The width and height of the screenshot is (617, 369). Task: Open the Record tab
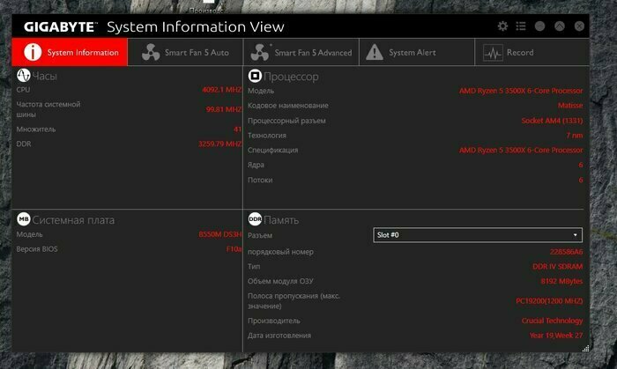pyautogui.click(x=532, y=52)
